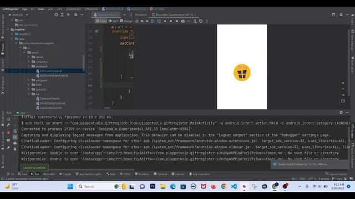This screenshot has height=199, width=355.
Task: Click Windows Start button on taskbar
Action: [x=70, y=187]
